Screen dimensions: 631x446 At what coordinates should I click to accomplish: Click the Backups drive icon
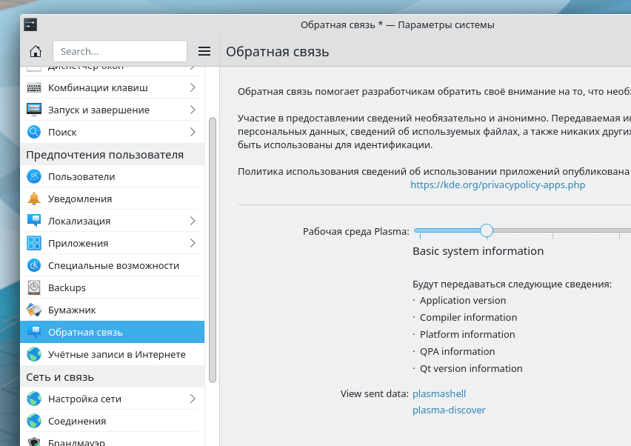point(34,287)
